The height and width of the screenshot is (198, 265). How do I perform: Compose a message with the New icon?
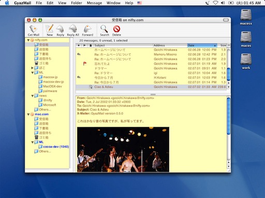click(50, 28)
